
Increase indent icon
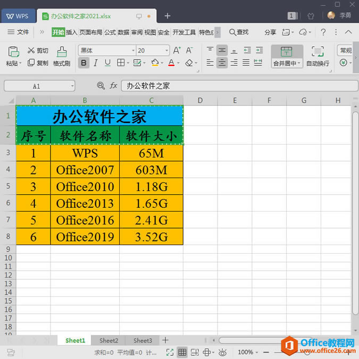pyautogui.click(x=259, y=50)
